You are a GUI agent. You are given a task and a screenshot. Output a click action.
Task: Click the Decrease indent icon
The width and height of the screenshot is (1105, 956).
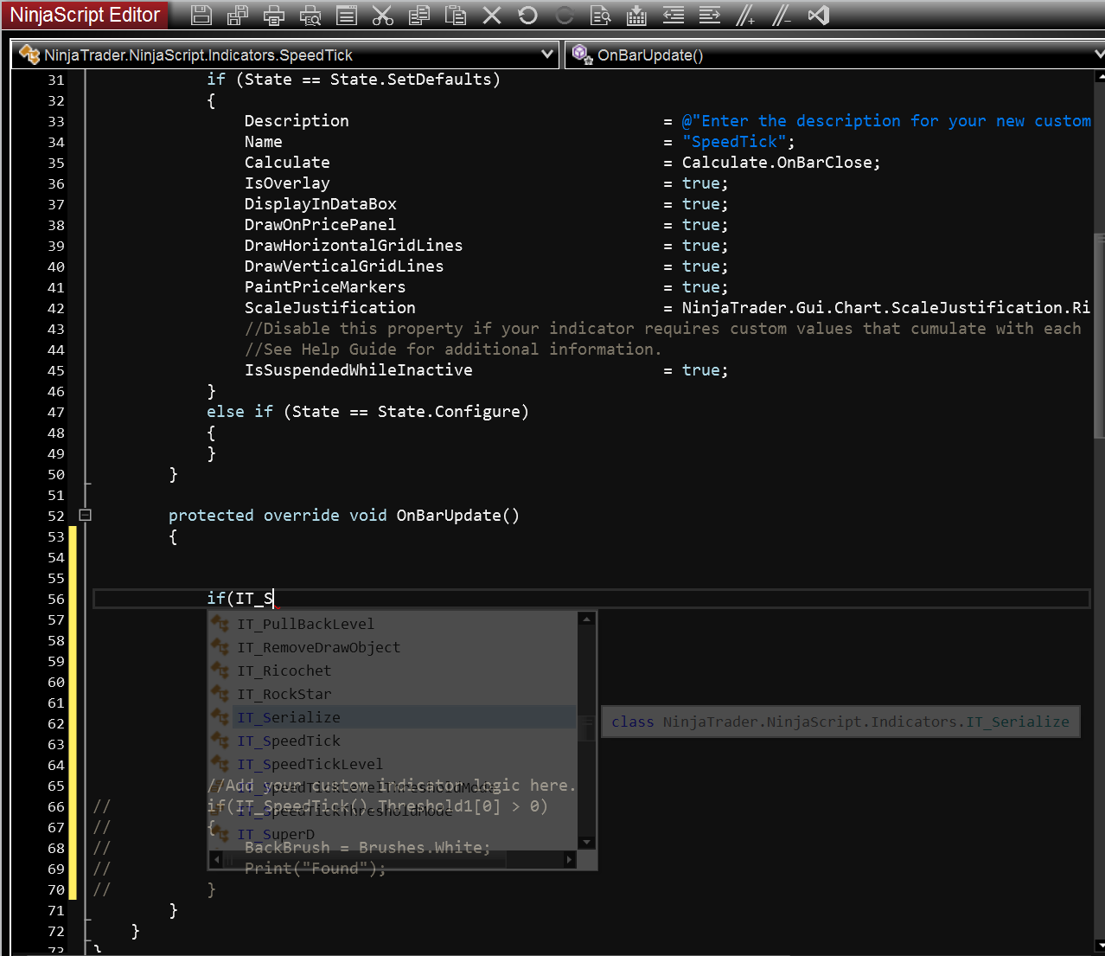pyautogui.click(x=673, y=15)
